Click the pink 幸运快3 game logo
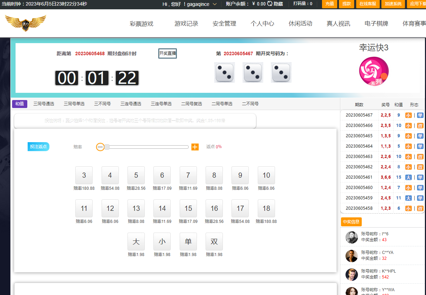This screenshot has height=295, width=426. tap(374, 71)
